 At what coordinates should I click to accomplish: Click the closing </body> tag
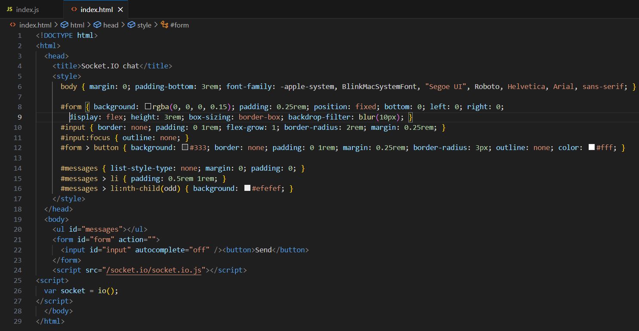tap(59, 311)
